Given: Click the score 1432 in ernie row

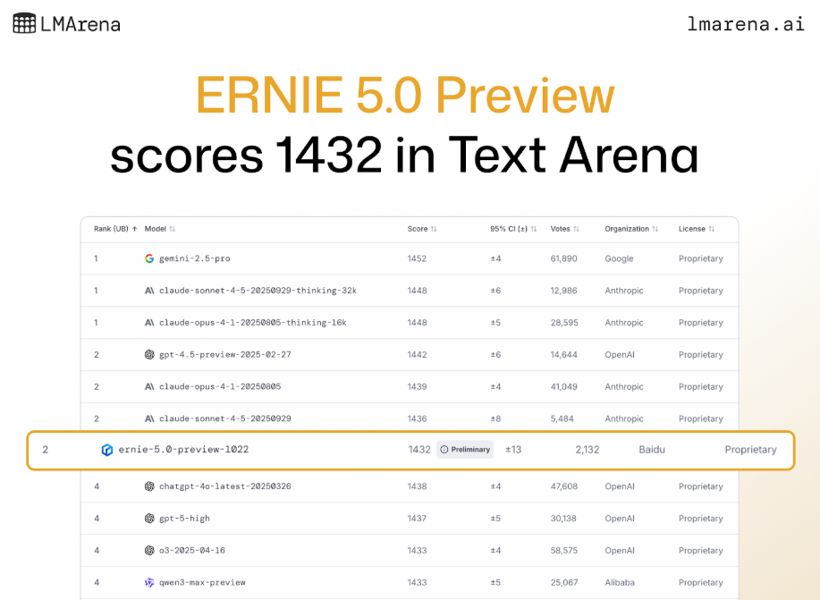Looking at the screenshot, I should point(419,450).
